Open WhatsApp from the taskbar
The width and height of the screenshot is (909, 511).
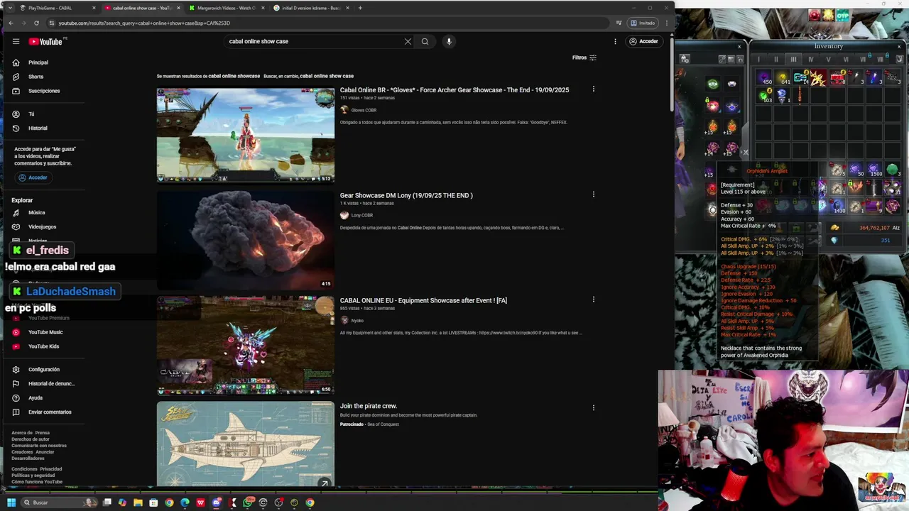247,502
